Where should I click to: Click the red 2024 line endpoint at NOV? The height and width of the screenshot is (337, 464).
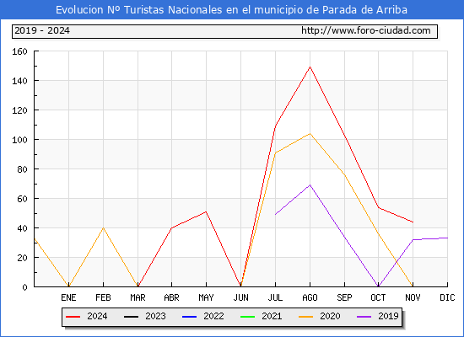[x=413, y=222]
